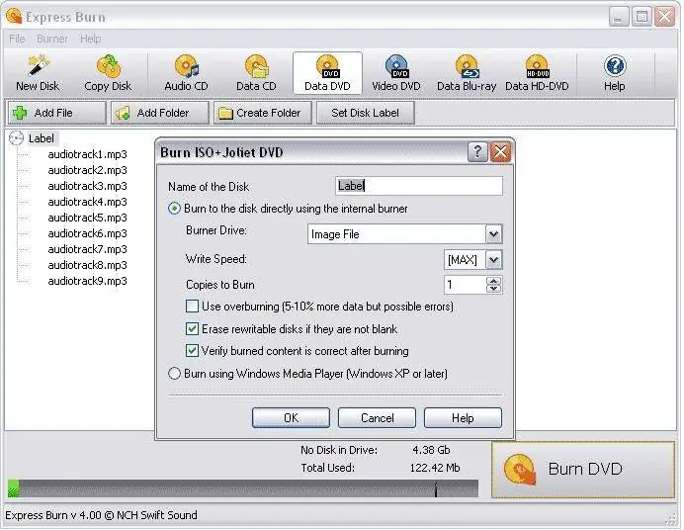The width and height of the screenshot is (684, 530).
Task: Open Help from the main toolbar
Action: tap(614, 73)
